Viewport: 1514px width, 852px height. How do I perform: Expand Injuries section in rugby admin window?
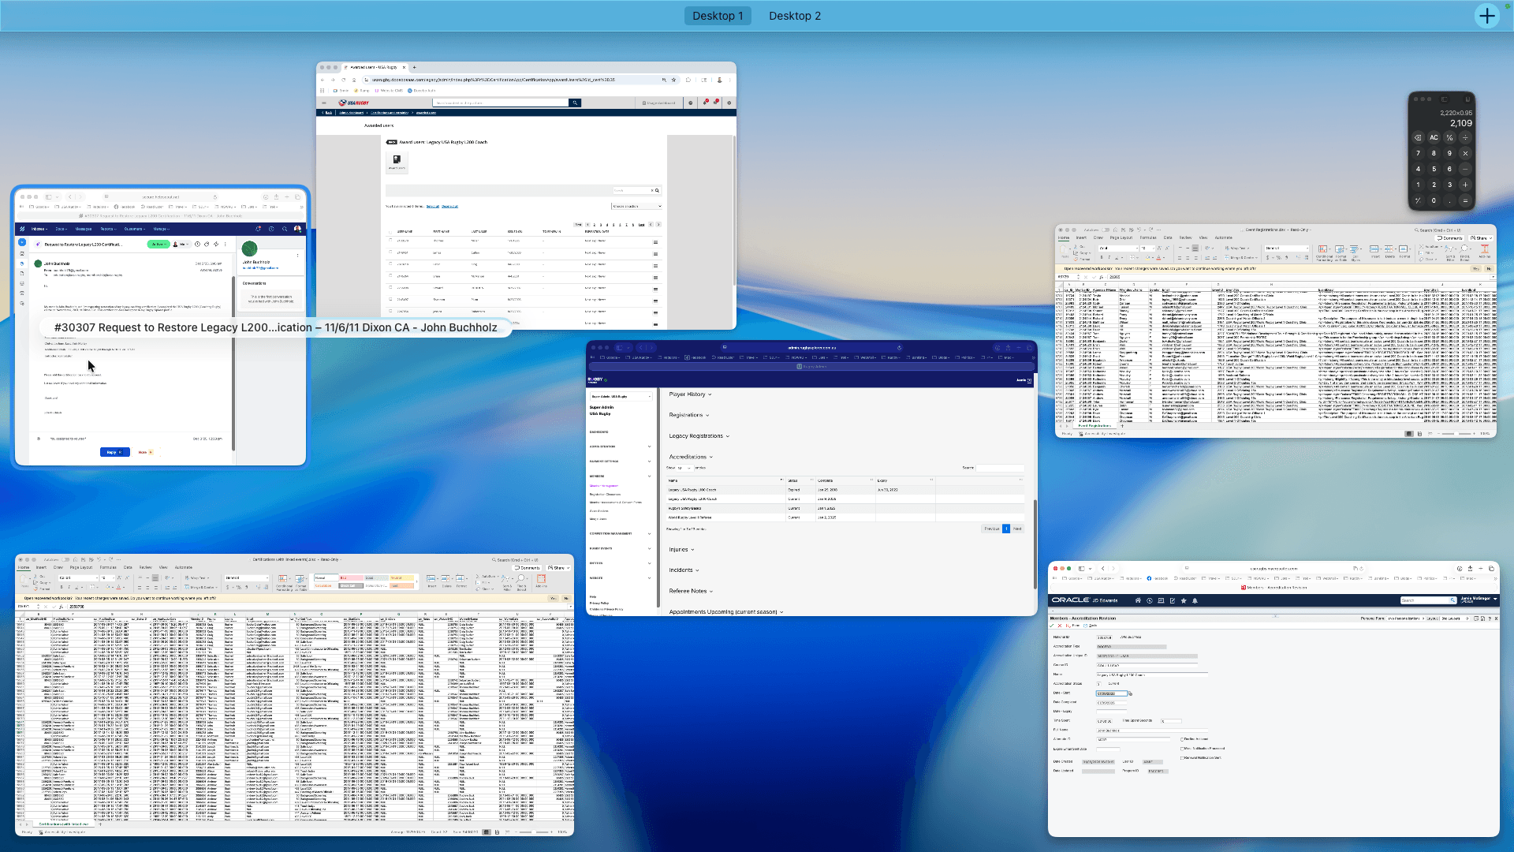pos(681,549)
